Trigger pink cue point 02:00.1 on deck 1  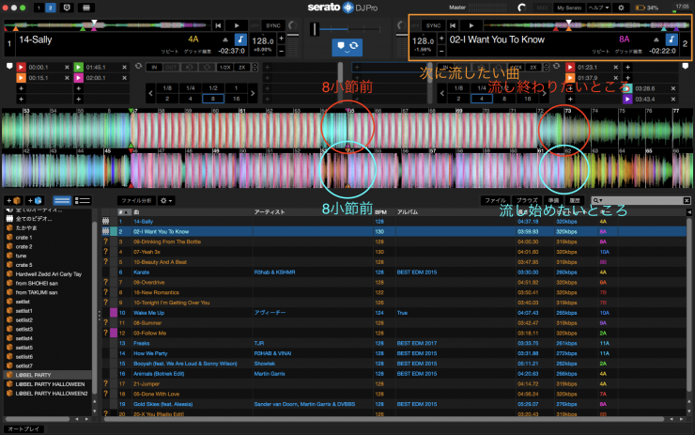pyautogui.click(x=79, y=78)
